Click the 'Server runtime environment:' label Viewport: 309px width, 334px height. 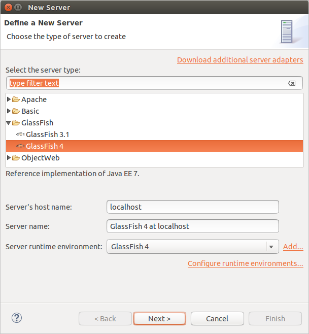tap(54, 247)
